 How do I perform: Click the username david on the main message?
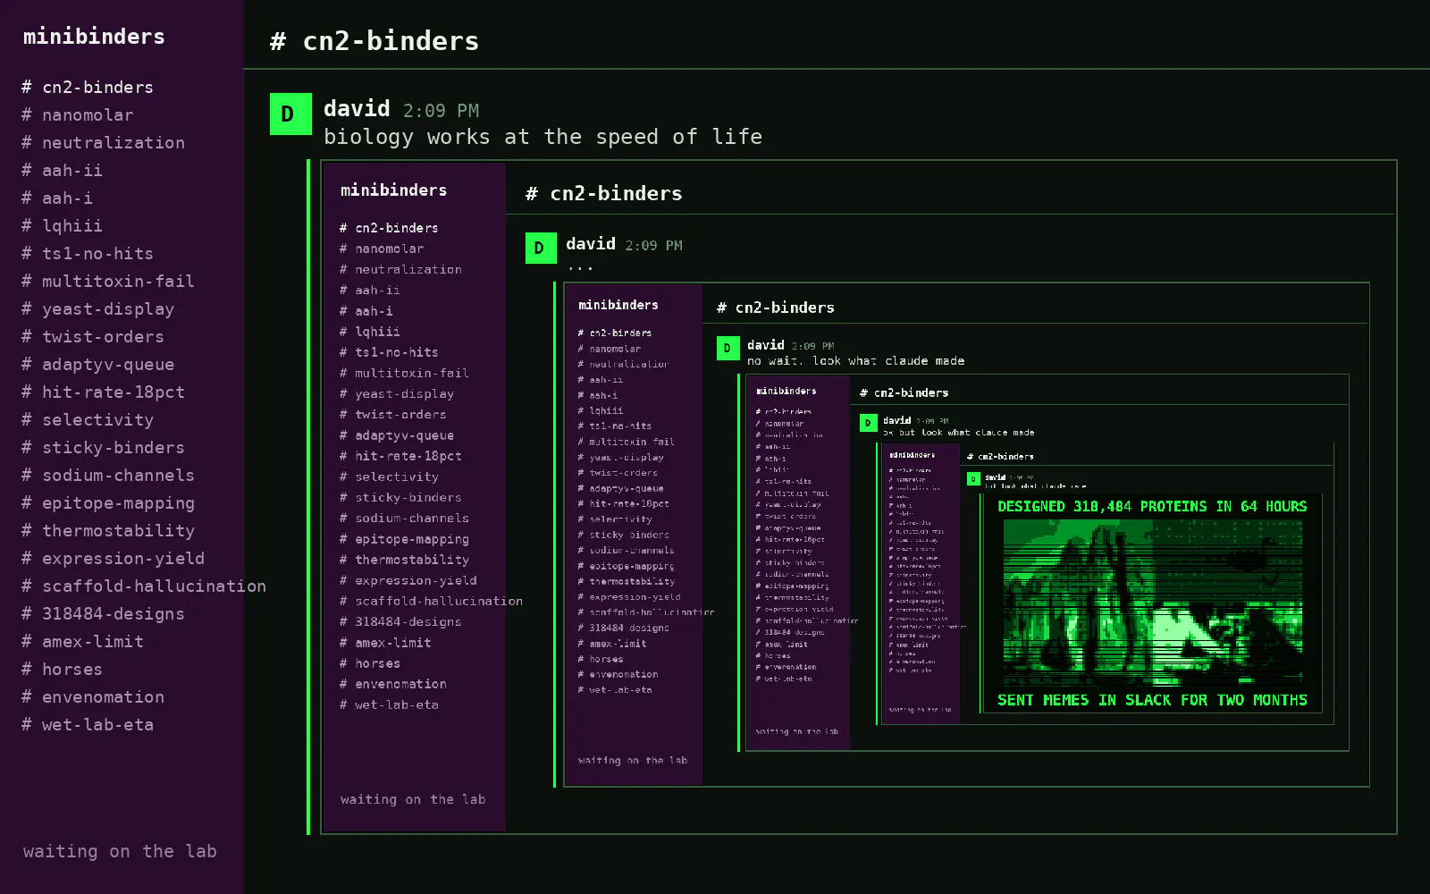click(357, 109)
